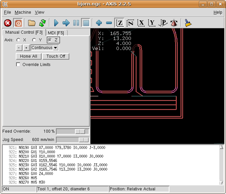The image size is (226, 194).
Task: Clear live plot with the brush icon
Action: 188,23
